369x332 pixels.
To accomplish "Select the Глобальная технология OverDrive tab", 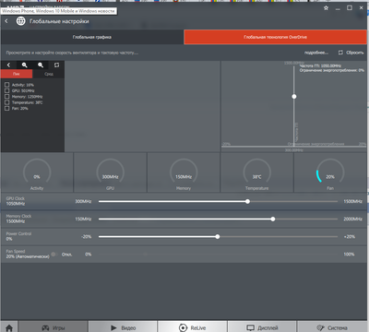I will 276,37.
